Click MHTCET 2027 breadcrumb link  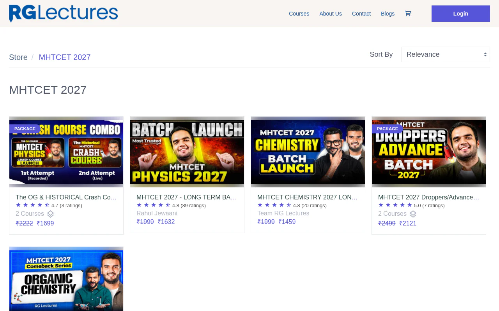click(65, 57)
